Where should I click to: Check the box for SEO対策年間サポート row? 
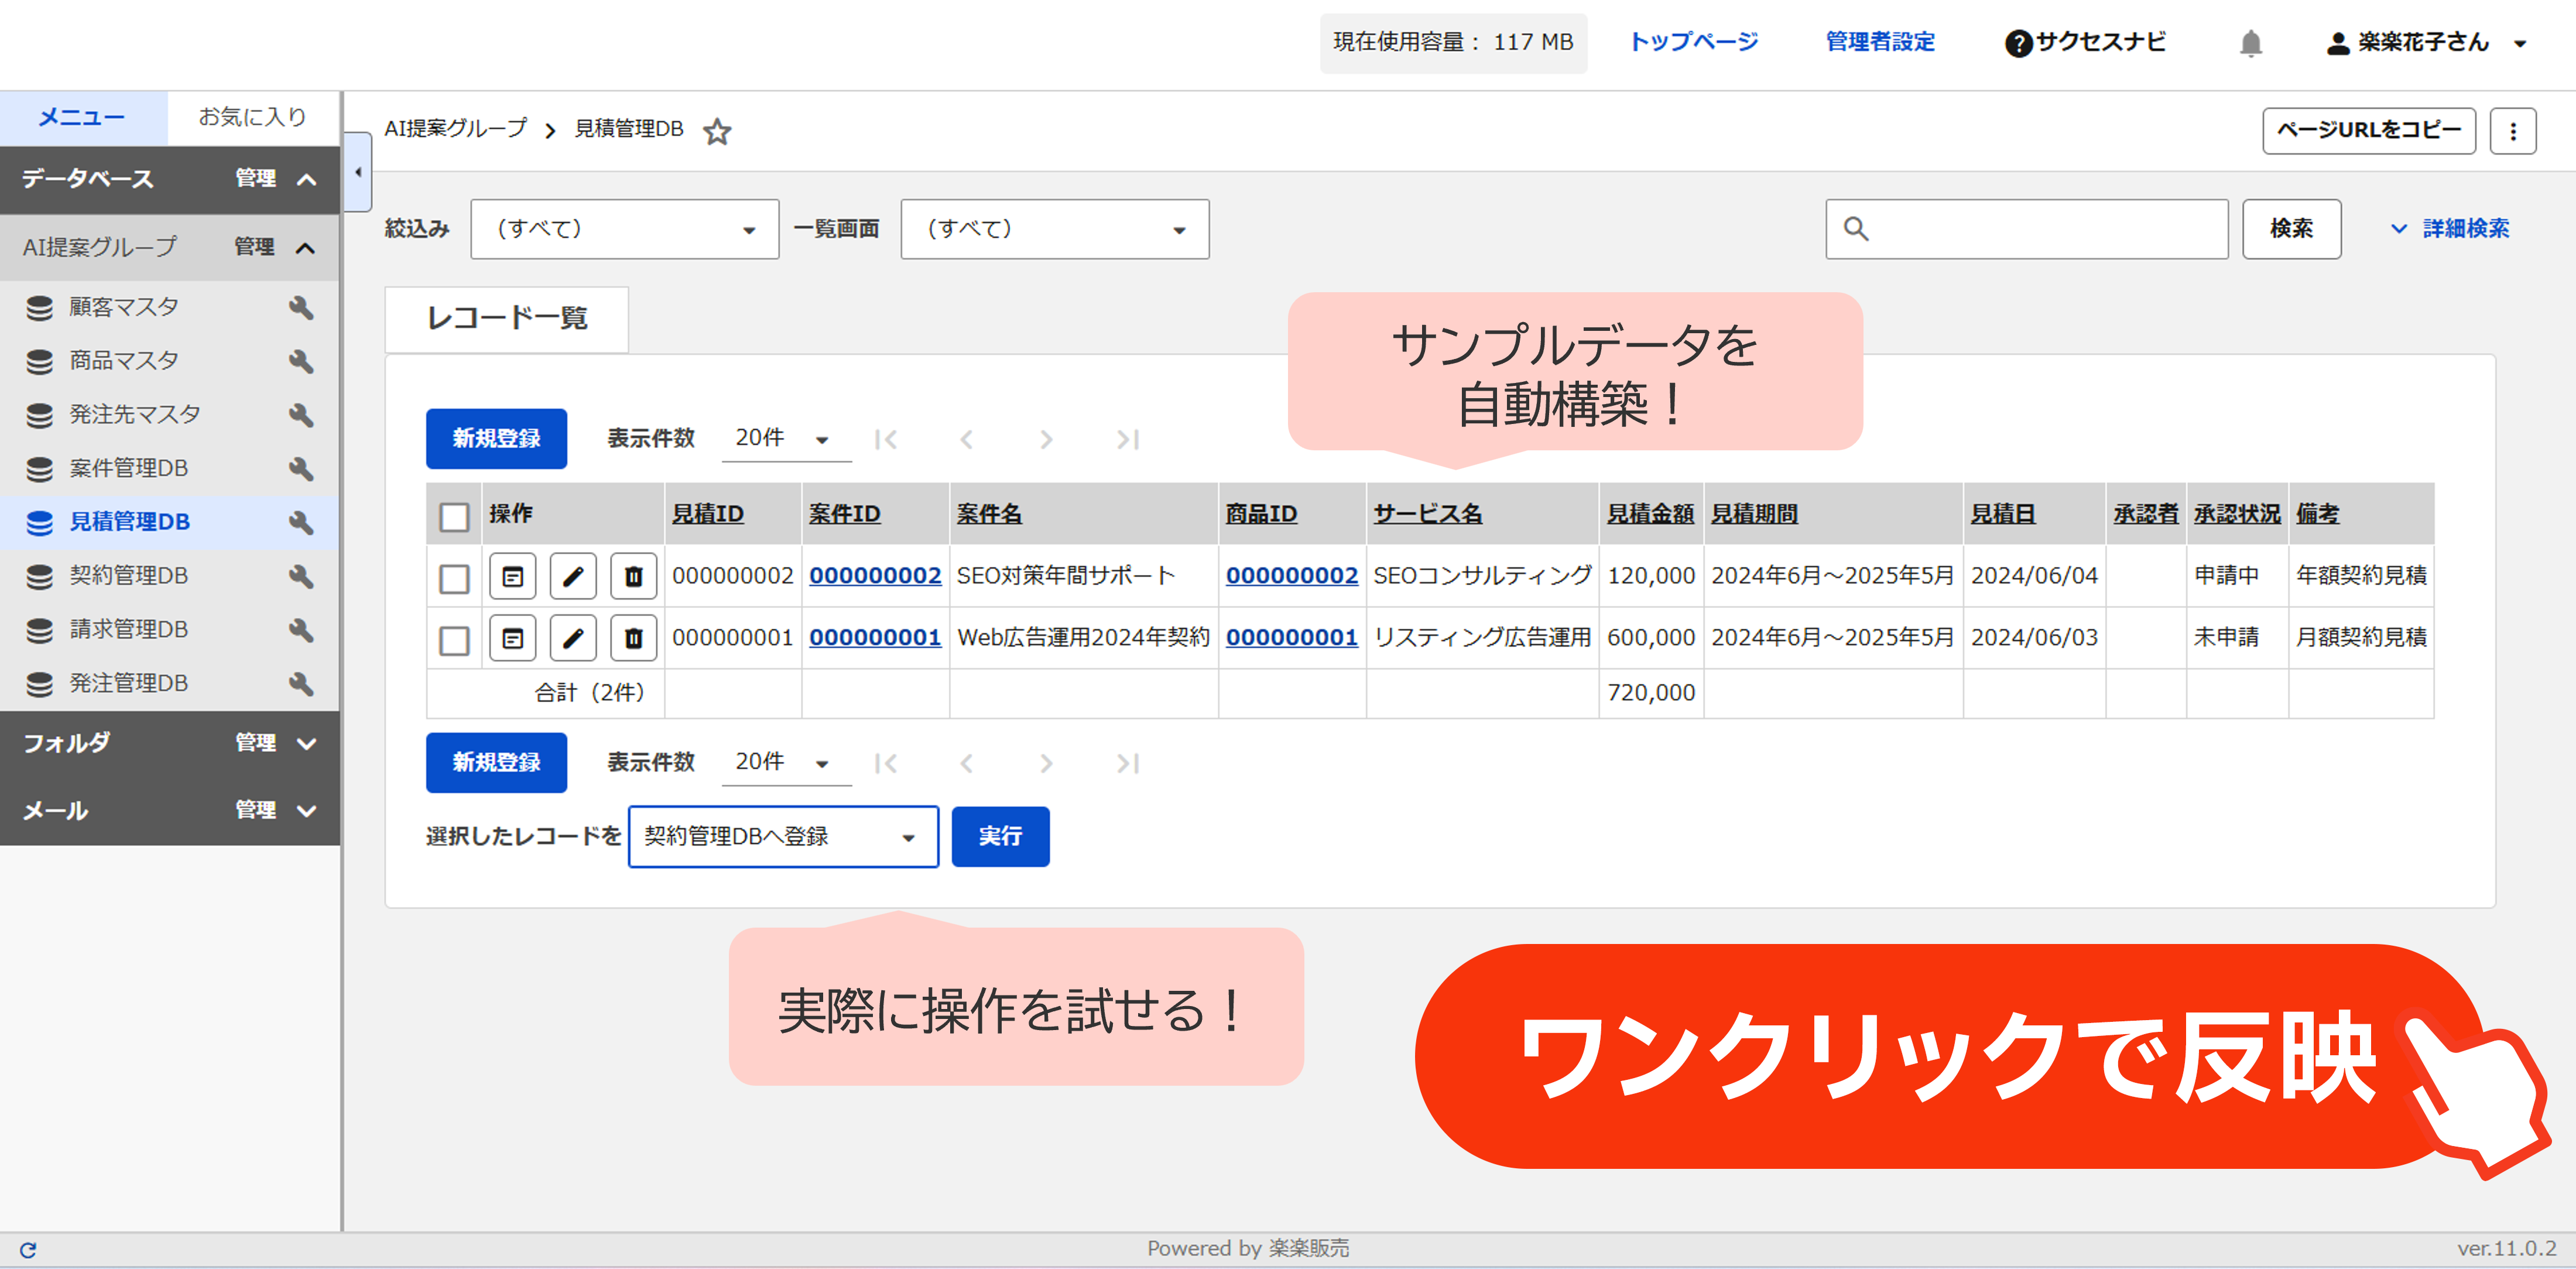tap(454, 578)
